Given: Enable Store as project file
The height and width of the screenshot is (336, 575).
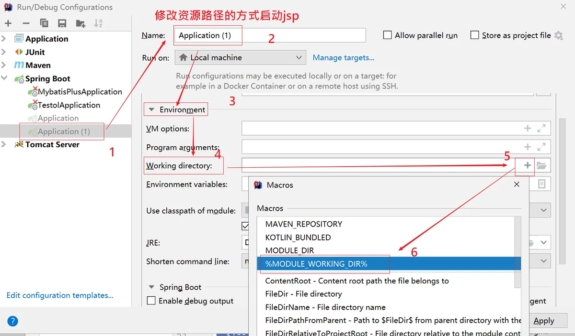Looking at the screenshot, I should tap(475, 35).
